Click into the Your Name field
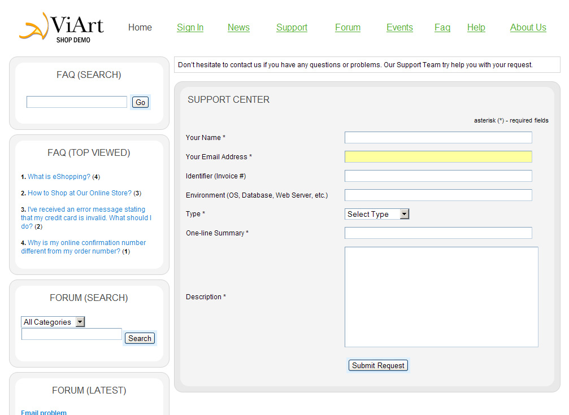 pyautogui.click(x=438, y=138)
